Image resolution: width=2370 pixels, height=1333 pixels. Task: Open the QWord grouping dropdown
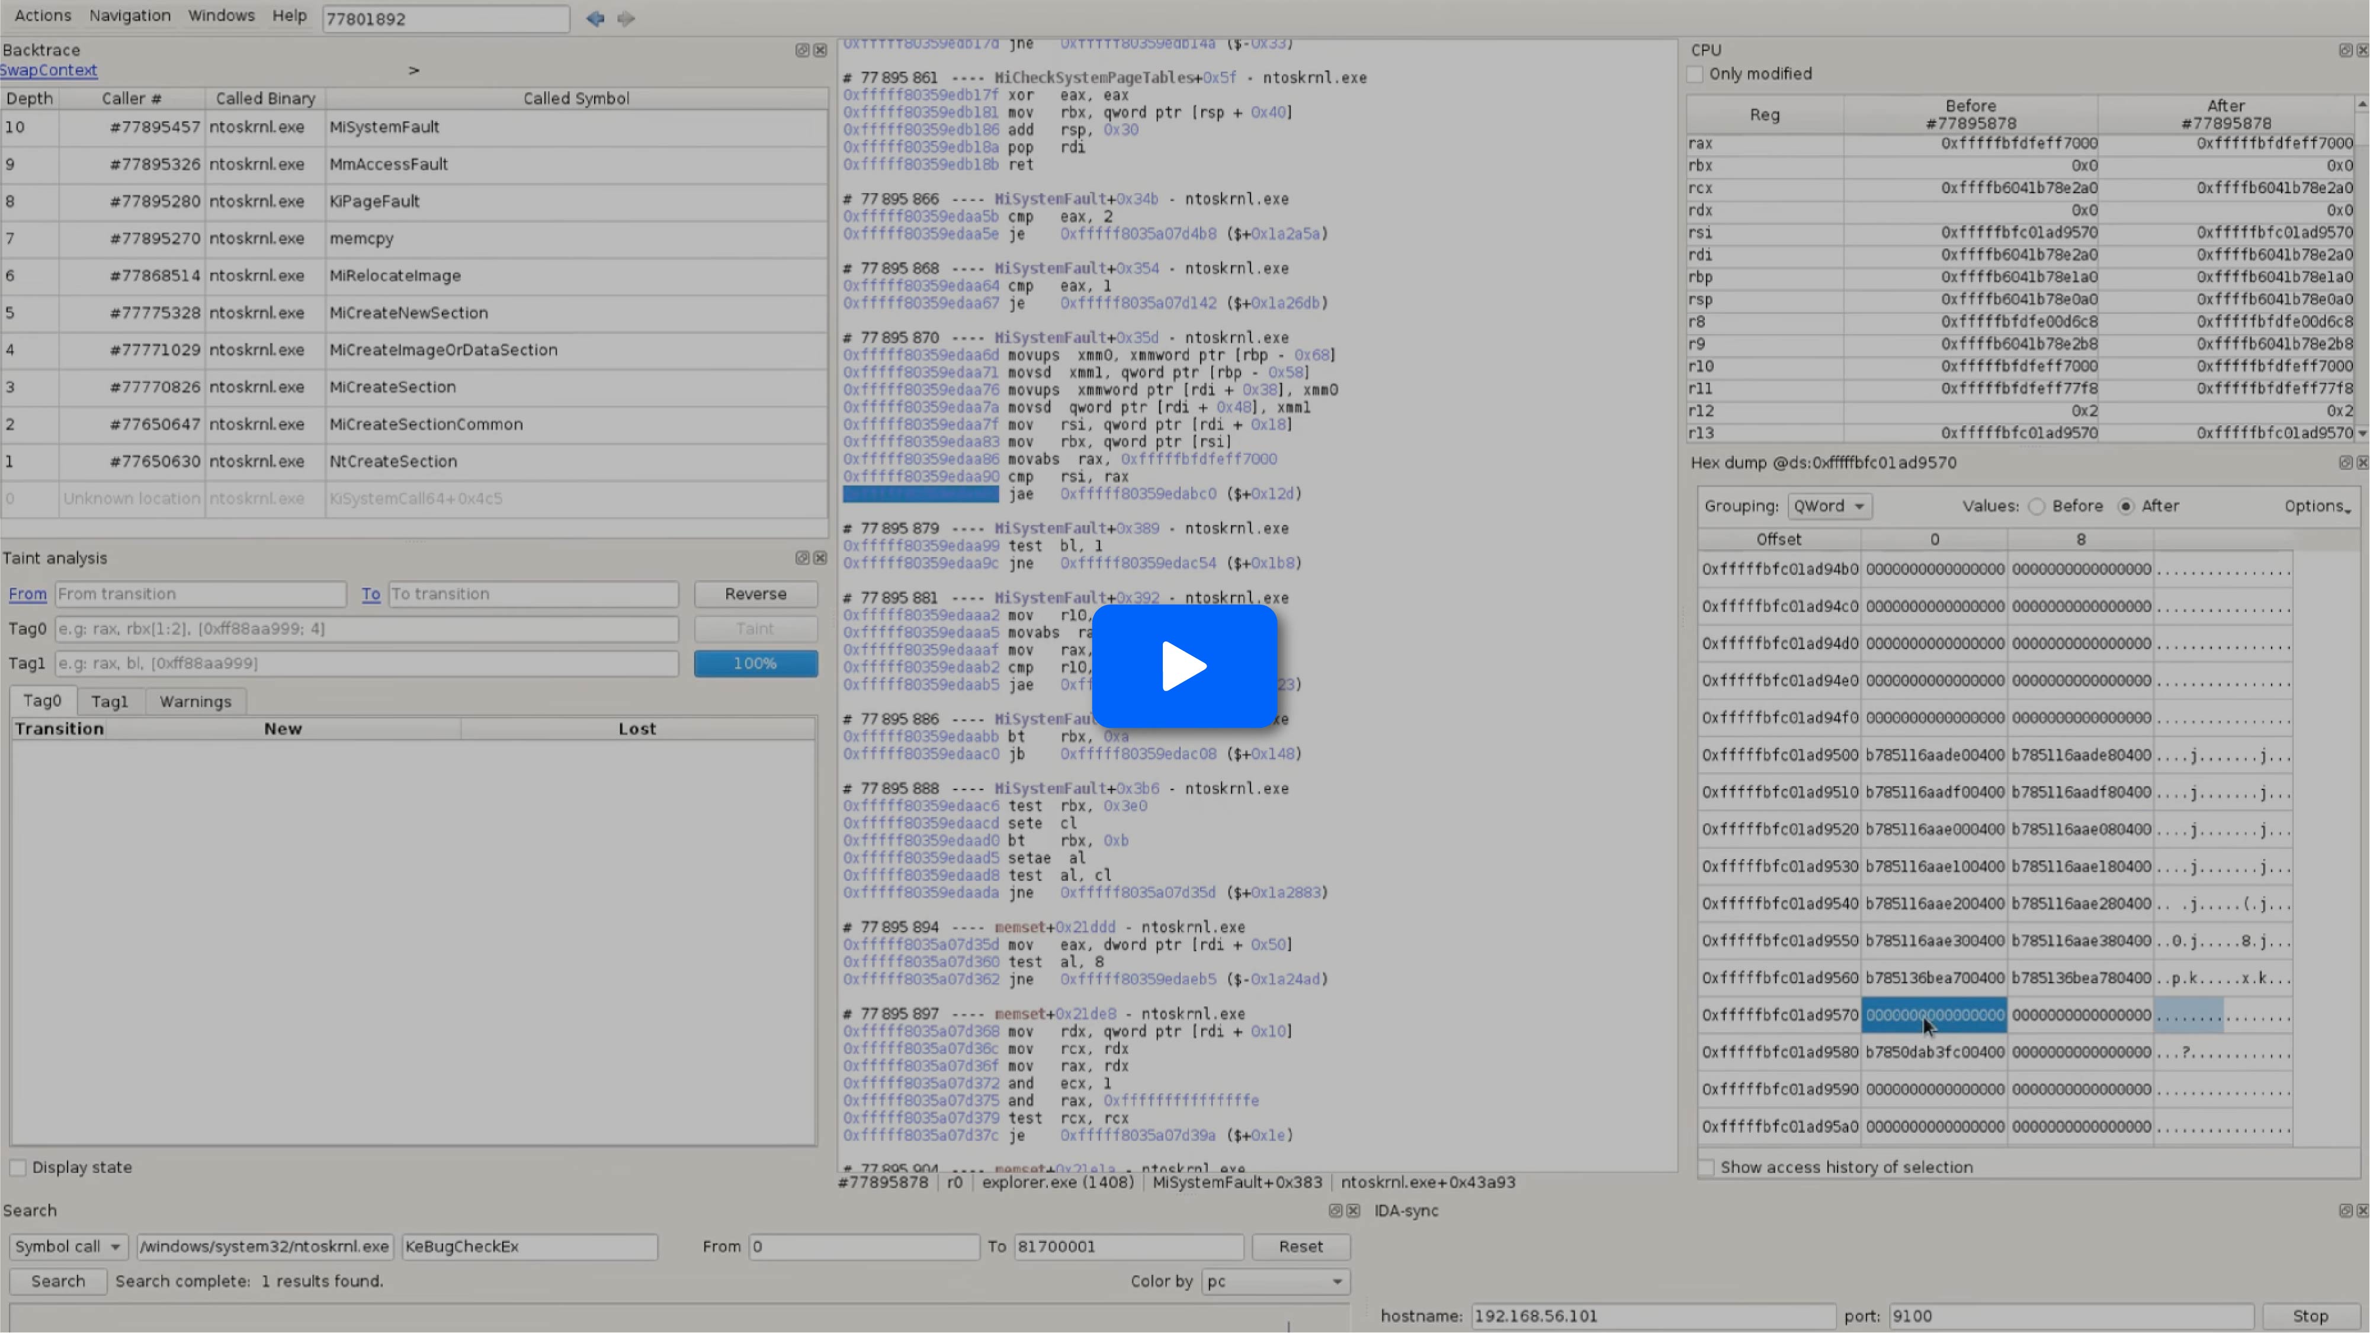tap(1829, 507)
